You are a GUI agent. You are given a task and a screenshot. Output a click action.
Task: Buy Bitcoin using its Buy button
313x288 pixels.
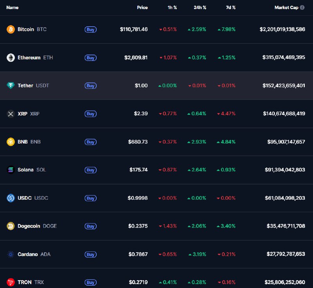(90, 29)
